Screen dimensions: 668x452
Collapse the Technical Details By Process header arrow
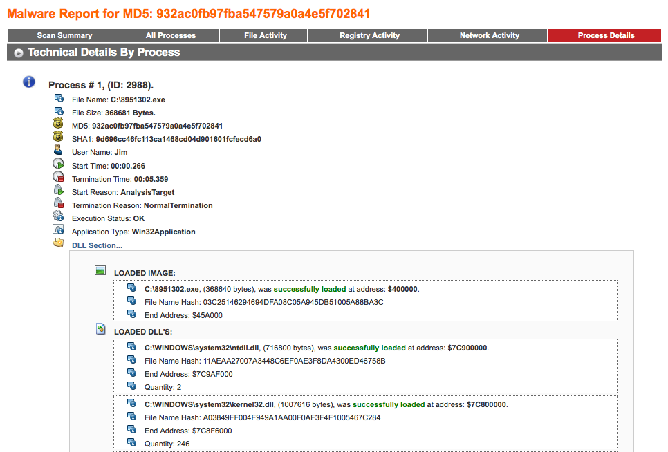pyautogui.click(x=19, y=53)
